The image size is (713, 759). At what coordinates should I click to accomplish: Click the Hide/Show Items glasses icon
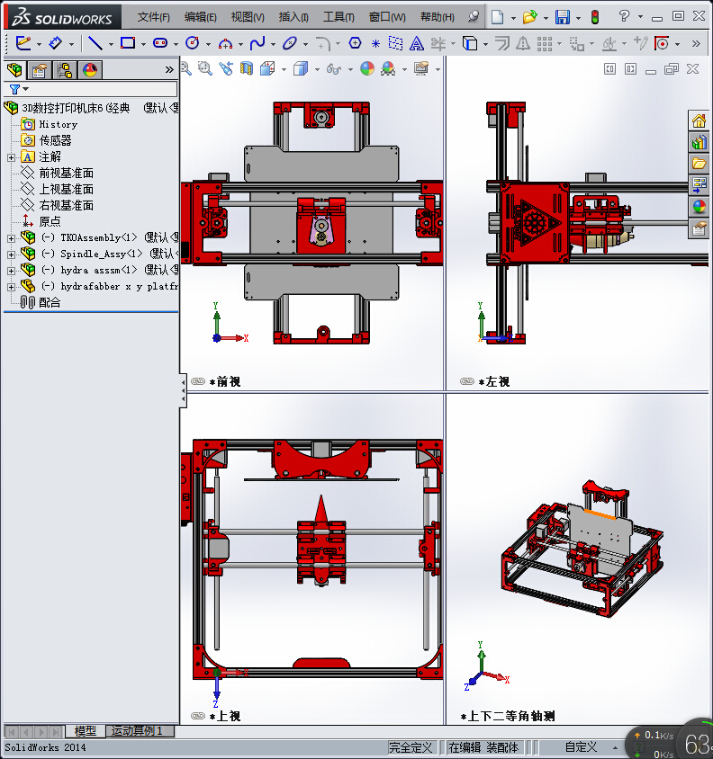click(333, 69)
